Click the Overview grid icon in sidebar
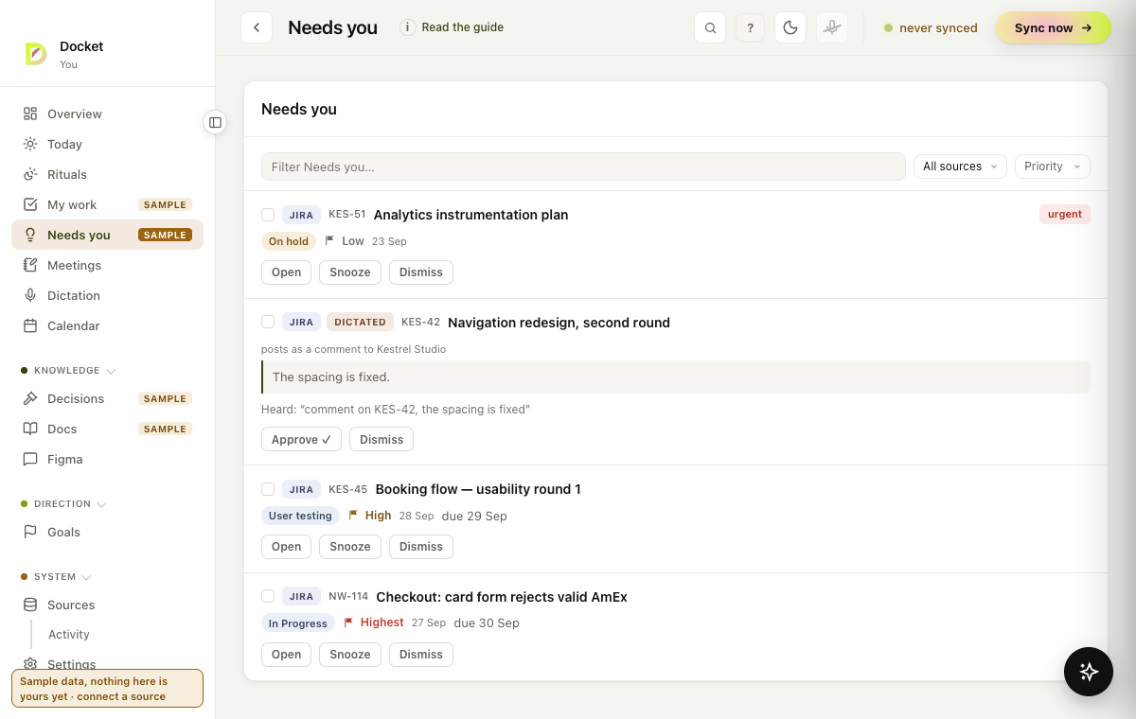1136x719 pixels. tap(30, 114)
